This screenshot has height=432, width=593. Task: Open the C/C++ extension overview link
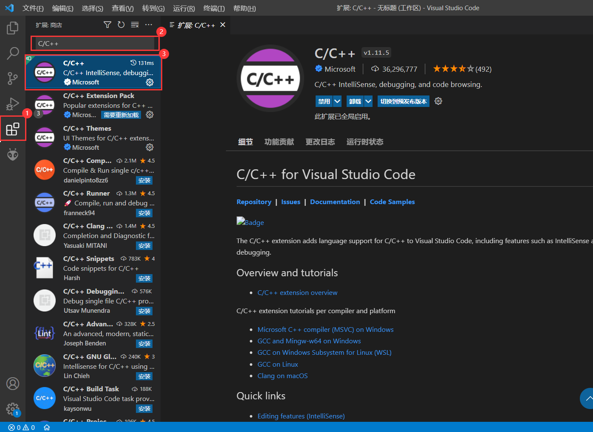point(297,293)
